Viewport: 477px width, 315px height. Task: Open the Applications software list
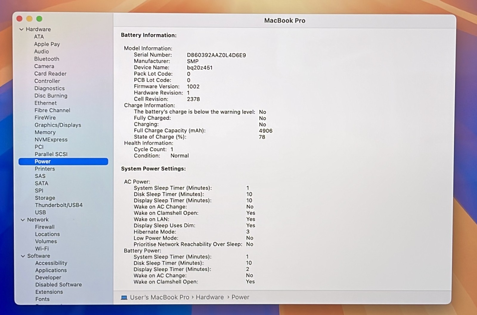[51, 270]
